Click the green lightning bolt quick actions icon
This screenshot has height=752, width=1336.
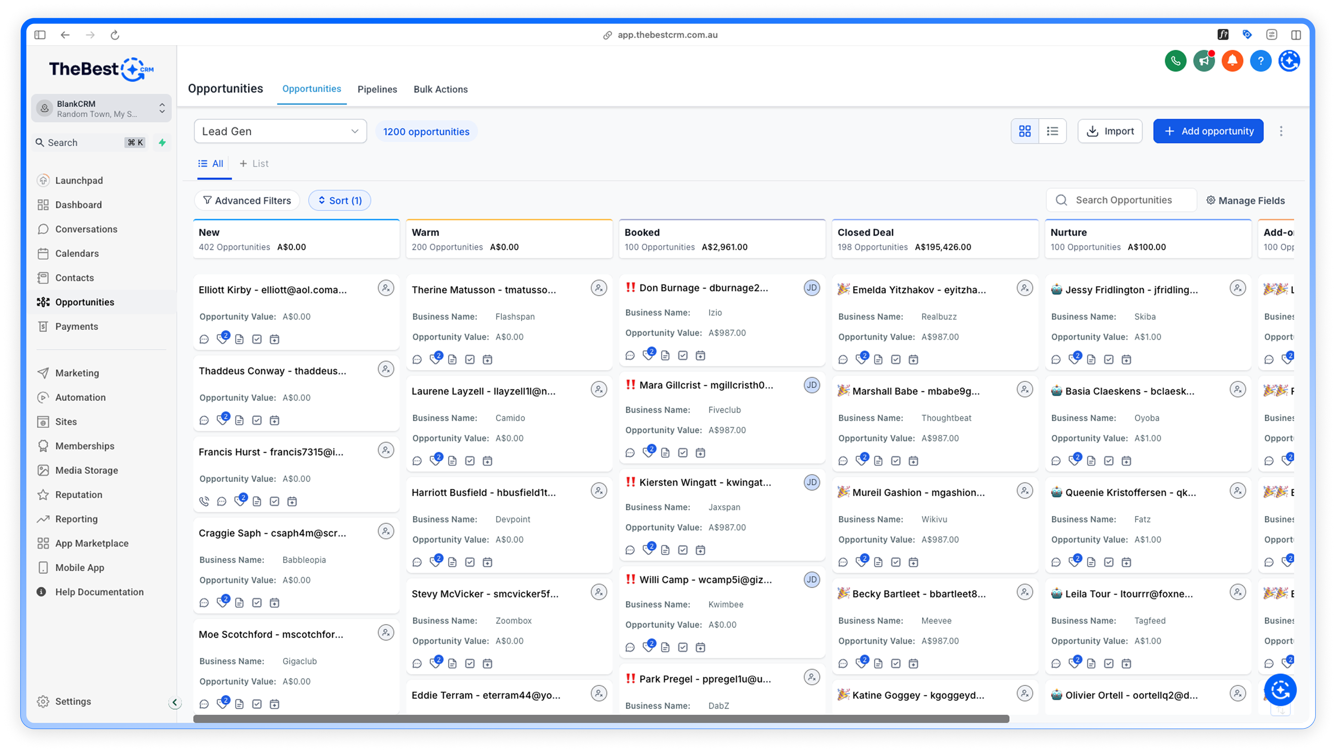pos(162,143)
